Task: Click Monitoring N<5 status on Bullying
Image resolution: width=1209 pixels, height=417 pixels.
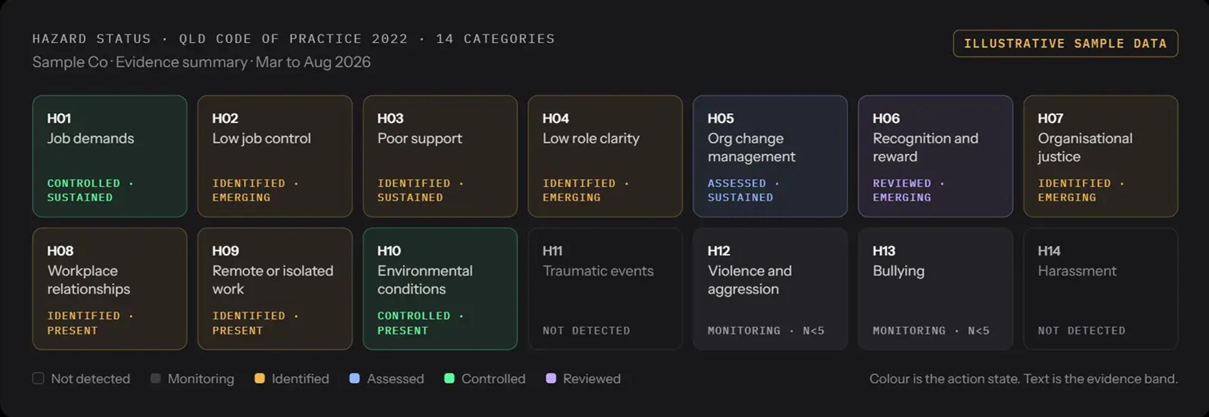Action: point(931,331)
